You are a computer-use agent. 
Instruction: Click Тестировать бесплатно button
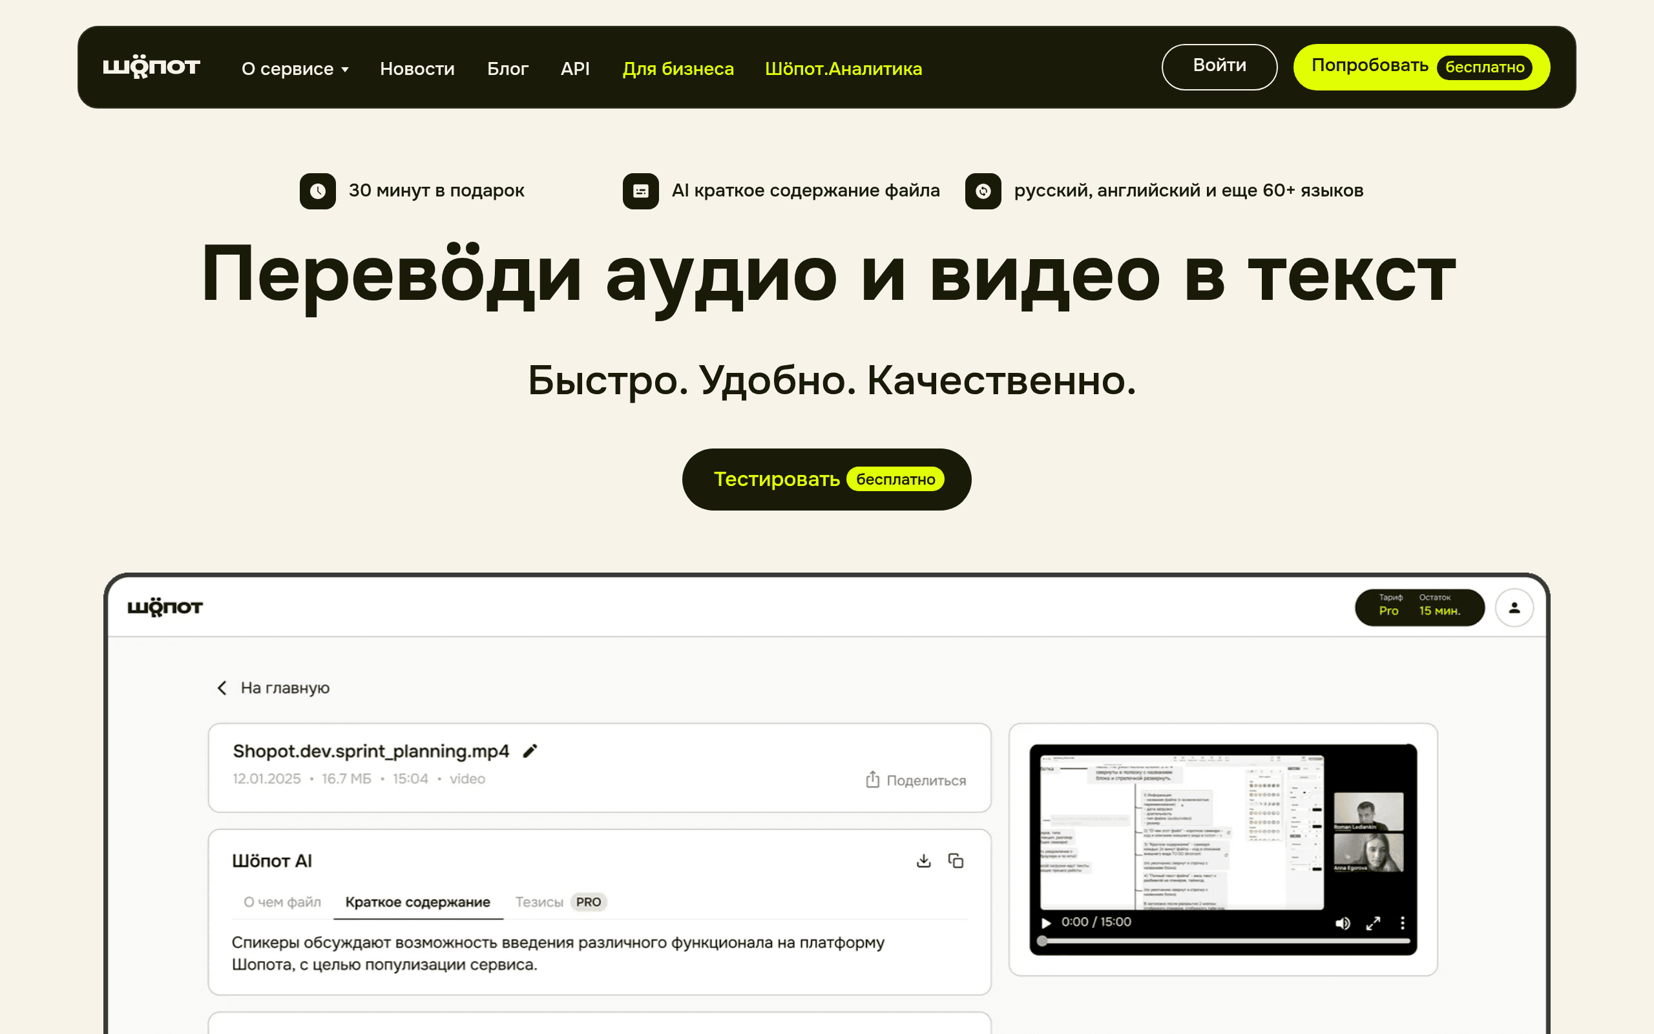pyautogui.click(x=826, y=479)
